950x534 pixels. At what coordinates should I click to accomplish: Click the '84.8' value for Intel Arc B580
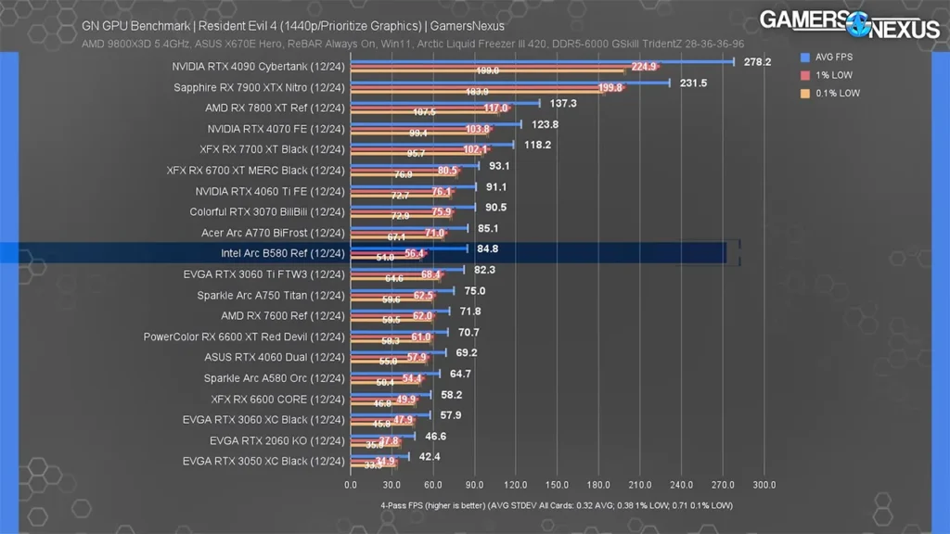[488, 249]
